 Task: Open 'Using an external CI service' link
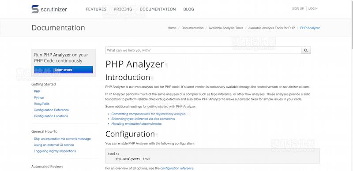pos(54,145)
